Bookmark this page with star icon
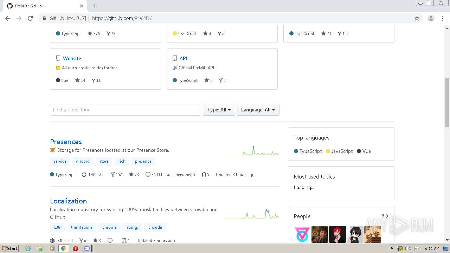Image resolution: width=450 pixels, height=253 pixels. pos(417,18)
